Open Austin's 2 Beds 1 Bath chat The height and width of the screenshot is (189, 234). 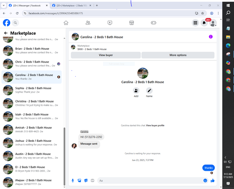click(31, 156)
